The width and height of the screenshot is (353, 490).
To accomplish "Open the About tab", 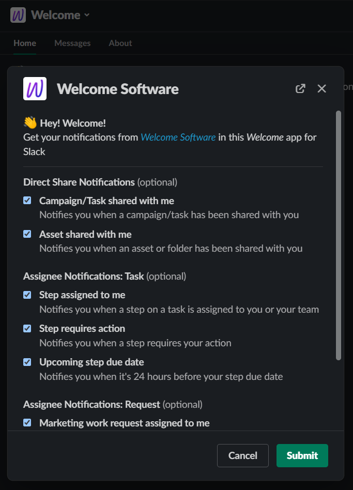I will click(x=120, y=43).
